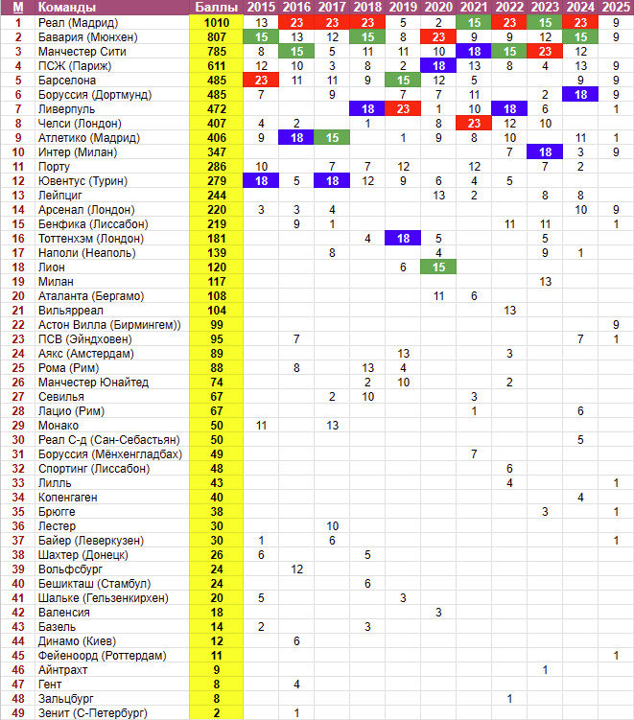Select points value 807
This screenshot has width=634, height=720.
click(217, 37)
